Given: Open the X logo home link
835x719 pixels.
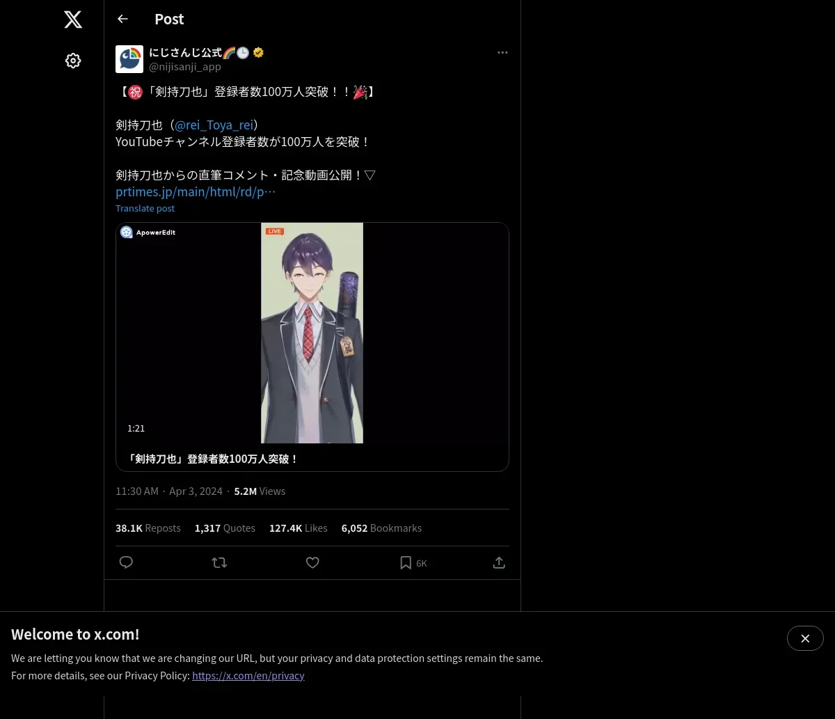Looking at the screenshot, I should pos(73,19).
